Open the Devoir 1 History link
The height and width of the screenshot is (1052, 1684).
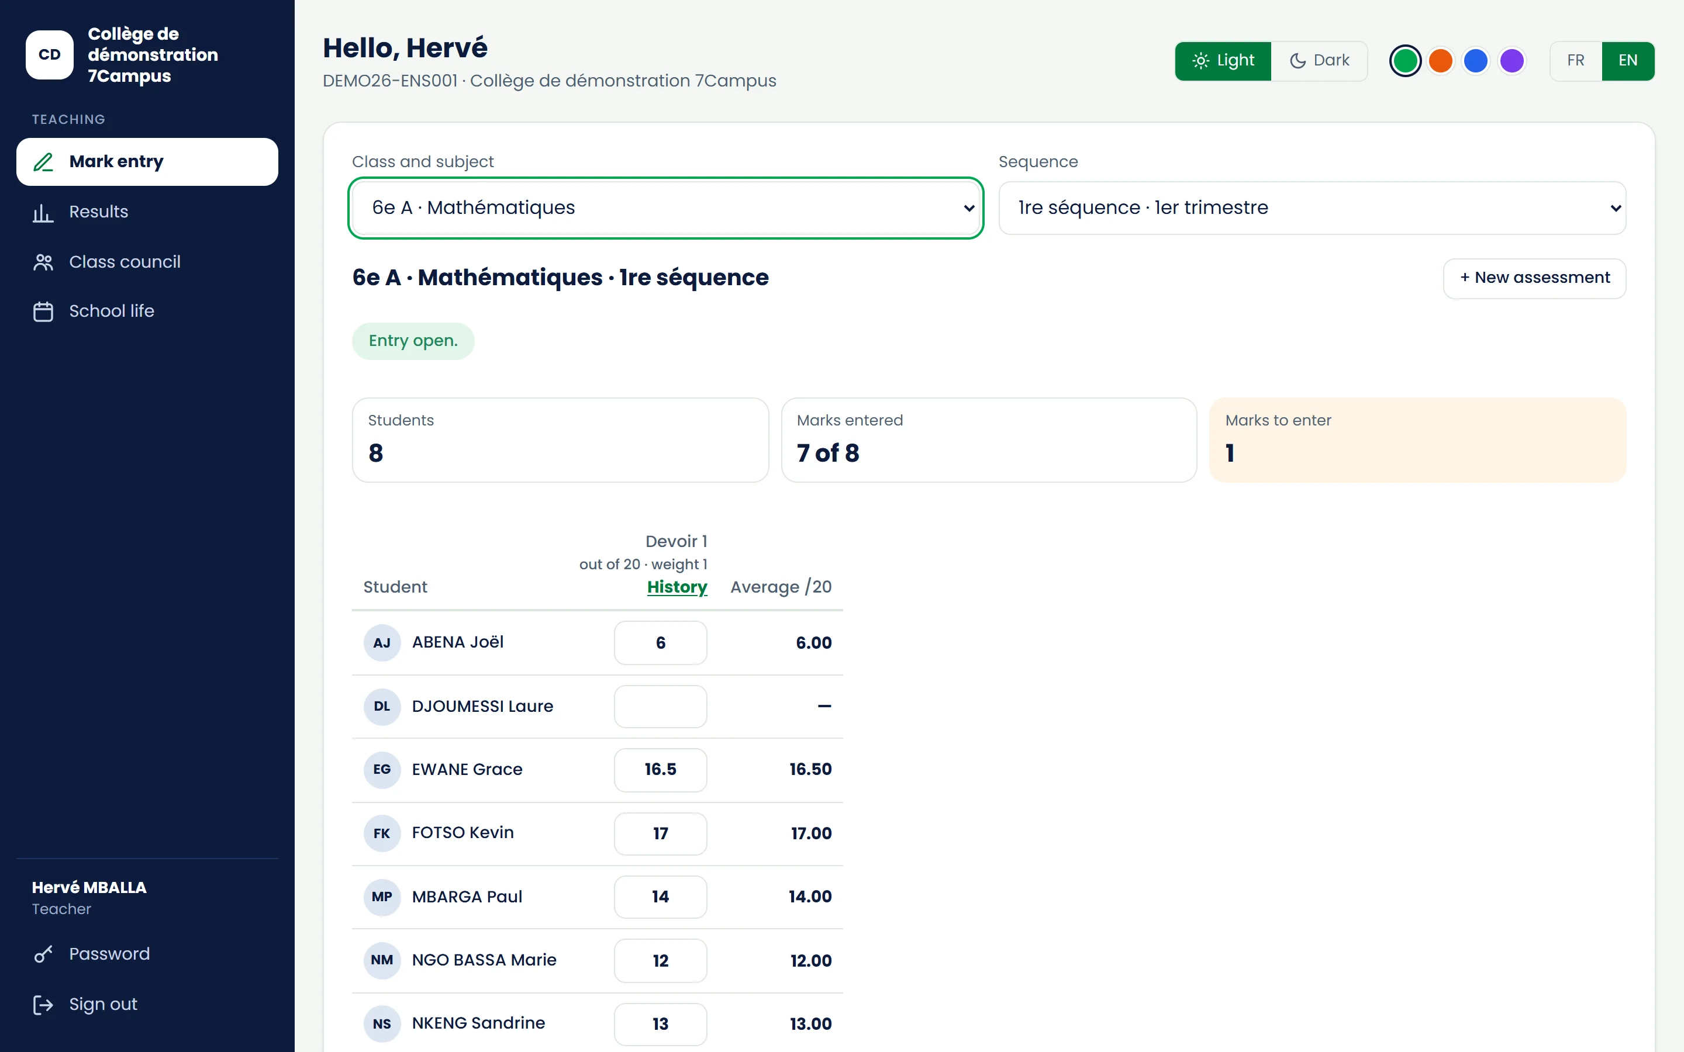(677, 587)
